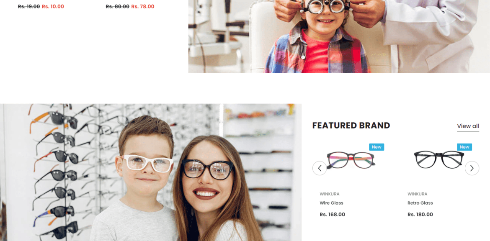This screenshot has width=490, height=241.
Task: Click the struck-through Rs. 19.00 price
Action: 29,7
